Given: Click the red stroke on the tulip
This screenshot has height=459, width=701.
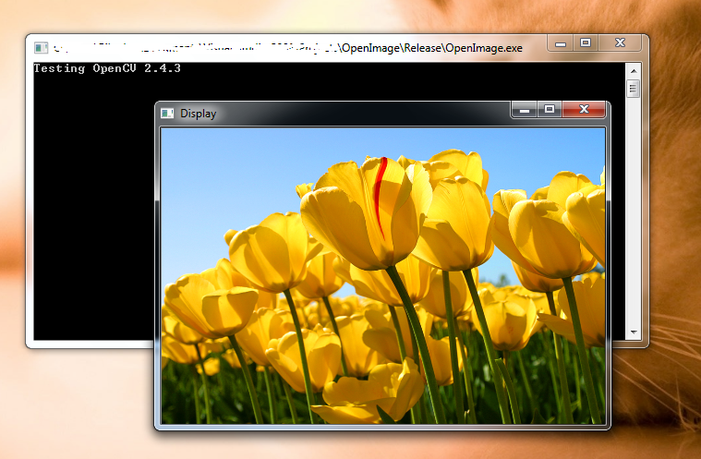Looking at the screenshot, I should tap(379, 194).
